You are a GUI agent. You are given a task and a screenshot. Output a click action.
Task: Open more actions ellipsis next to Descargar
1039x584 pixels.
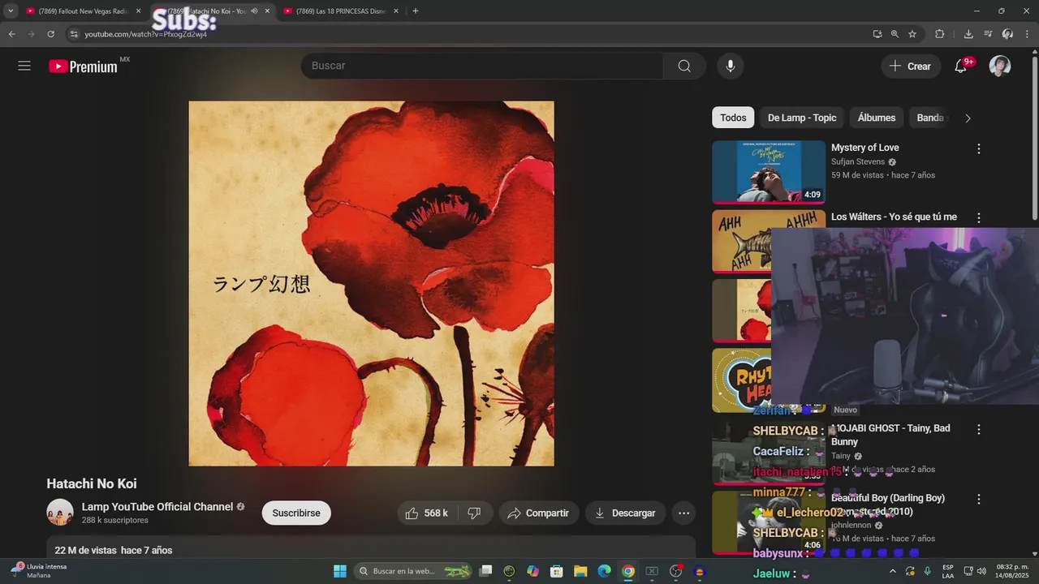(x=684, y=513)
